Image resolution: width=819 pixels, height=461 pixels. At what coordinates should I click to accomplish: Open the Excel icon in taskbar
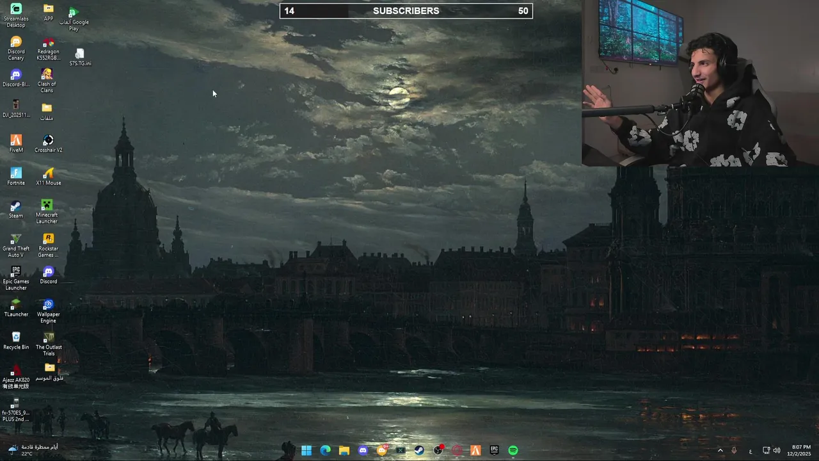pos(401,451)
